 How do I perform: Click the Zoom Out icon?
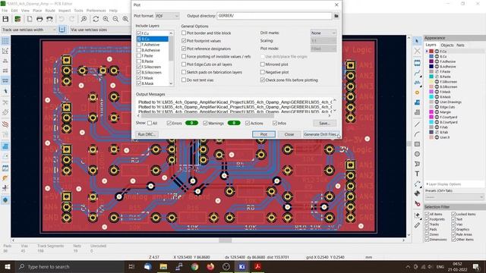[x=115, y=19]
